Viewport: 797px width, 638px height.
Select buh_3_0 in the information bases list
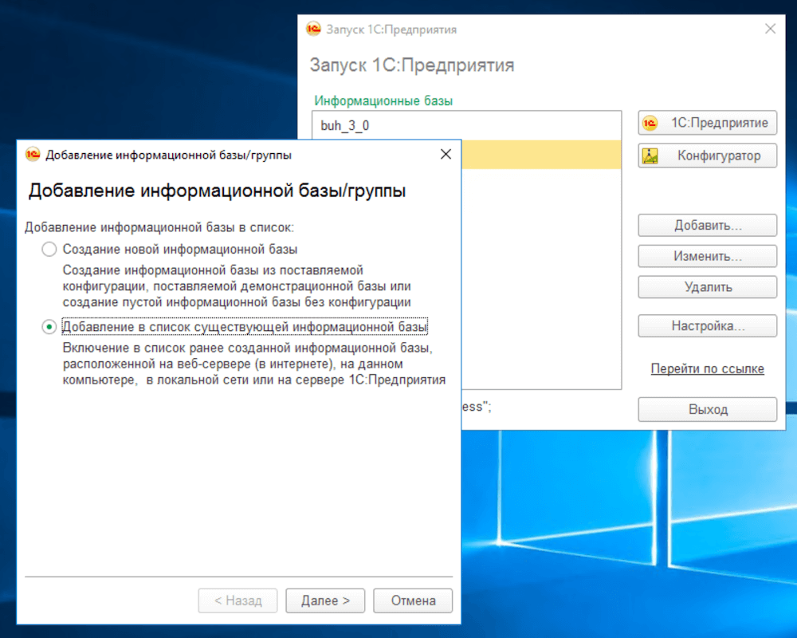click(466, 126)
